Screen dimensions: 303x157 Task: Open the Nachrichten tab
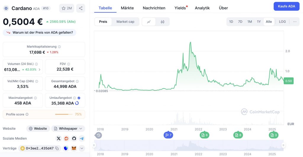[154, 8]
